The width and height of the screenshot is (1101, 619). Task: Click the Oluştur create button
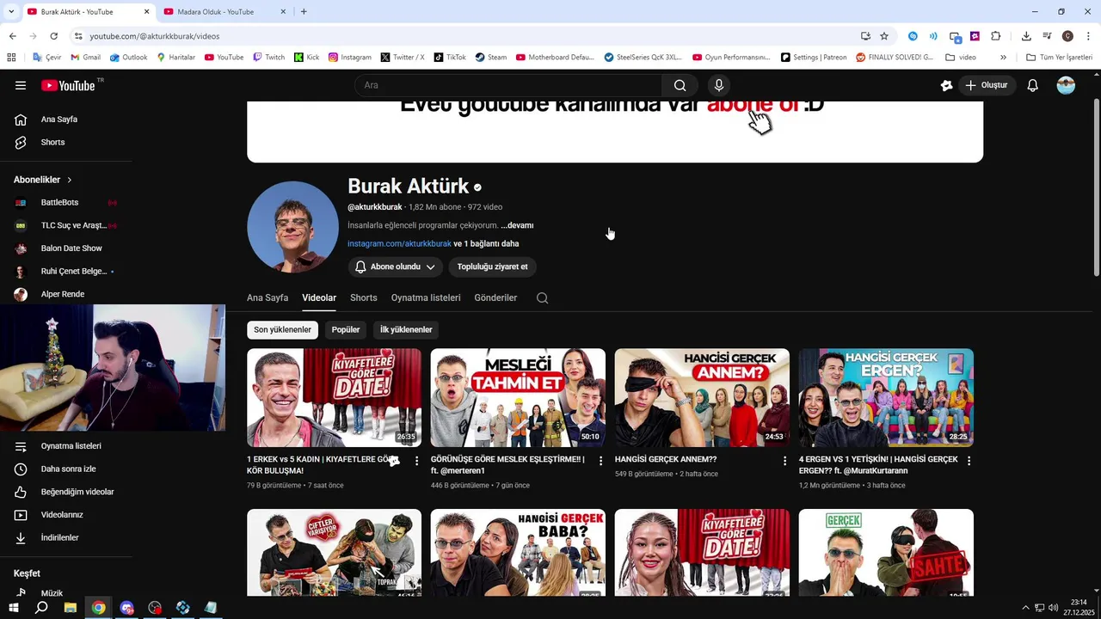click(986, 85)
